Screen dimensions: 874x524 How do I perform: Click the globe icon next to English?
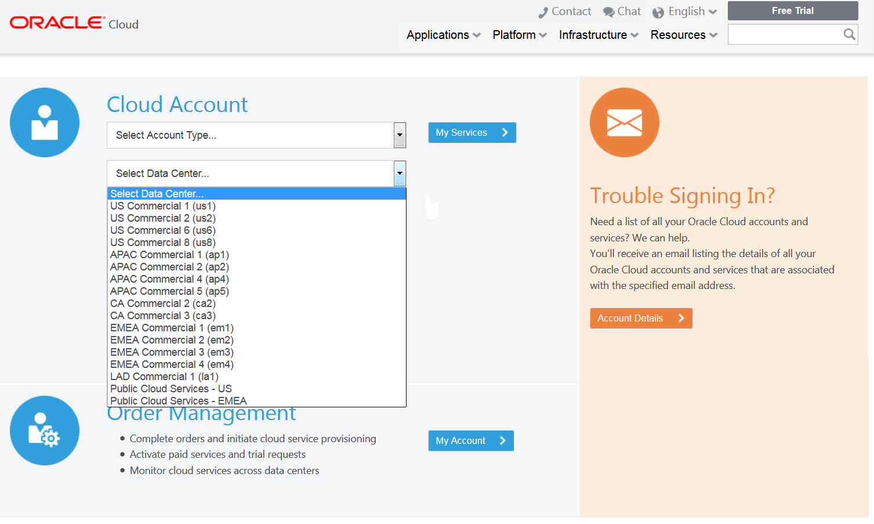click(x=658, y=11)
